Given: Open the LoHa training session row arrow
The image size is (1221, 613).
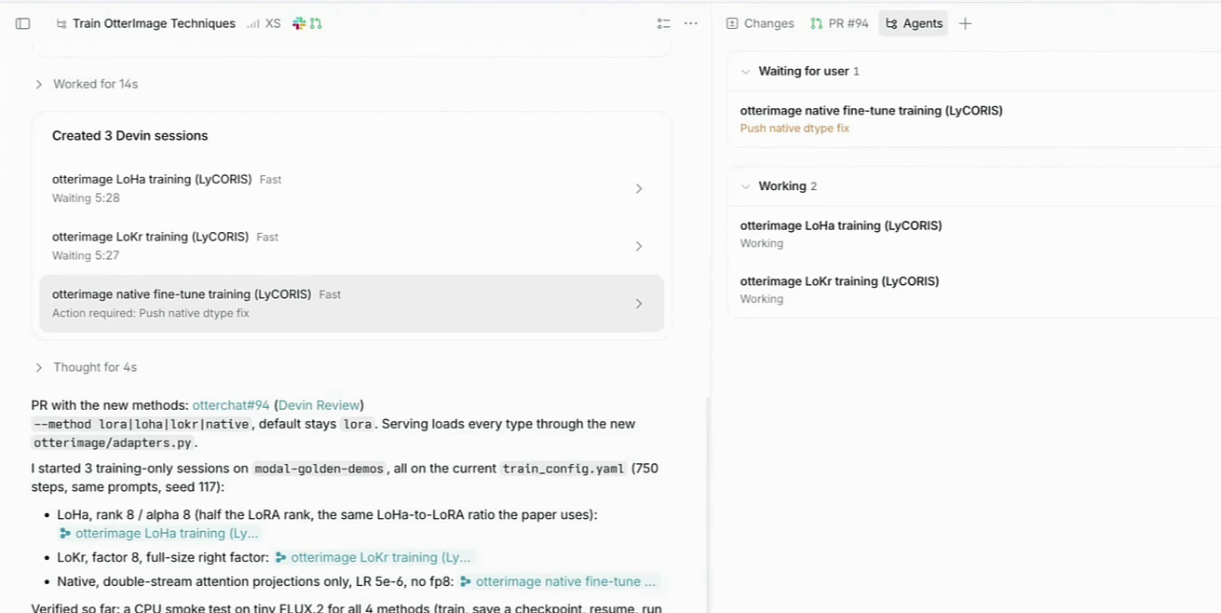Looking at the screenshot, I should click(639, 188).
